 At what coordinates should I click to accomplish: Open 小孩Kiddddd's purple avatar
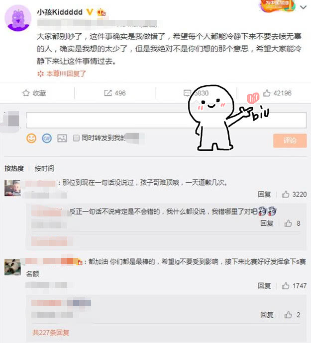(18, 18)
